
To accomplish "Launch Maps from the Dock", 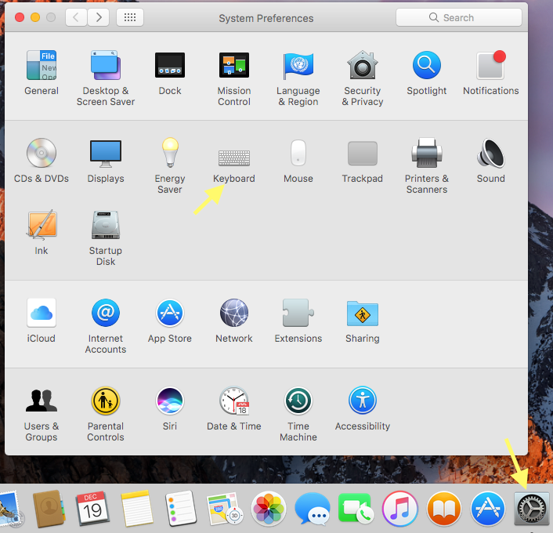I will tap(224, 509).
